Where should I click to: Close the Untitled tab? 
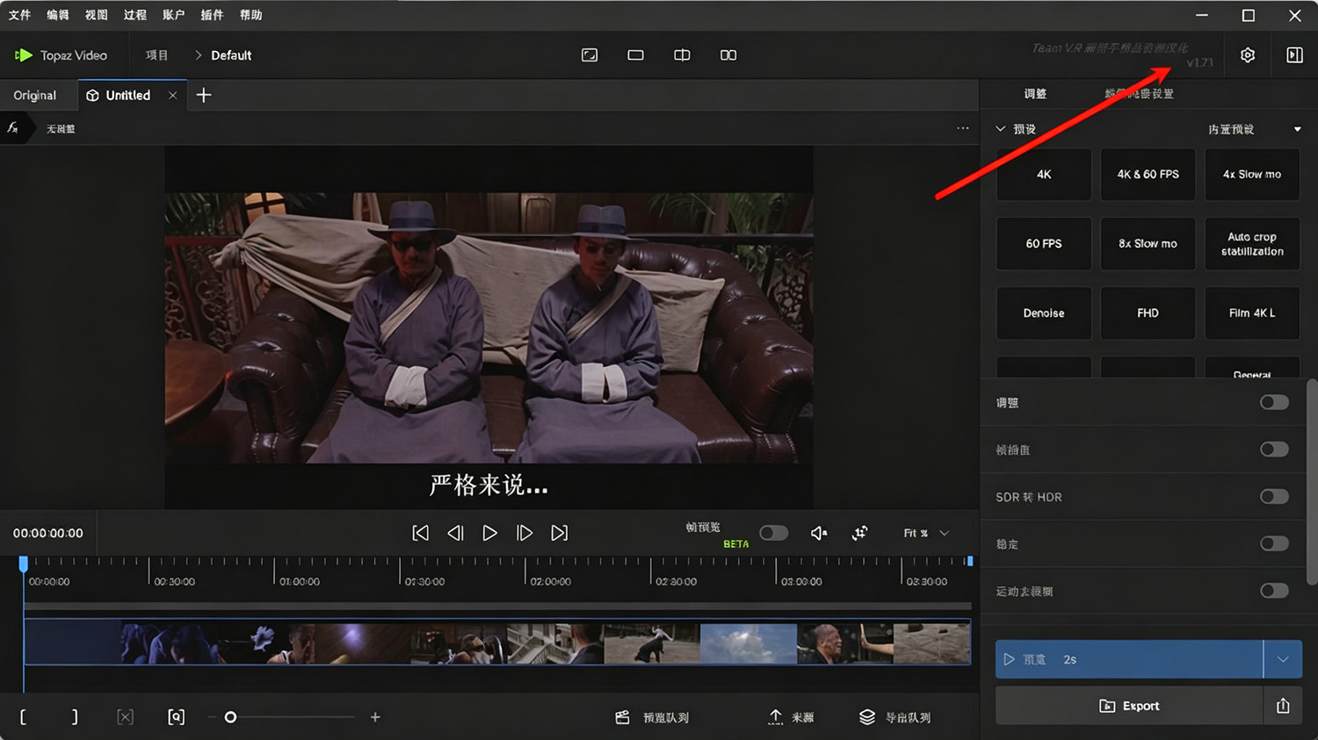(x=173, y=96)
